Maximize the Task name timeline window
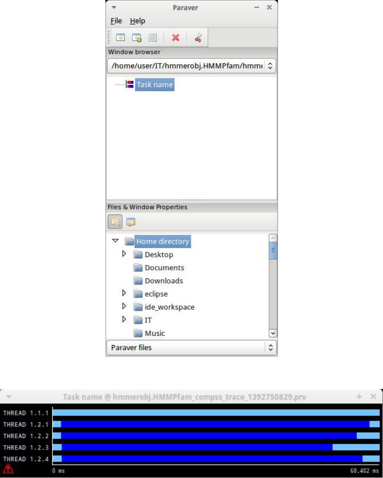The width and height of the screenshot is (383, 478). click(x=359, y=396)
